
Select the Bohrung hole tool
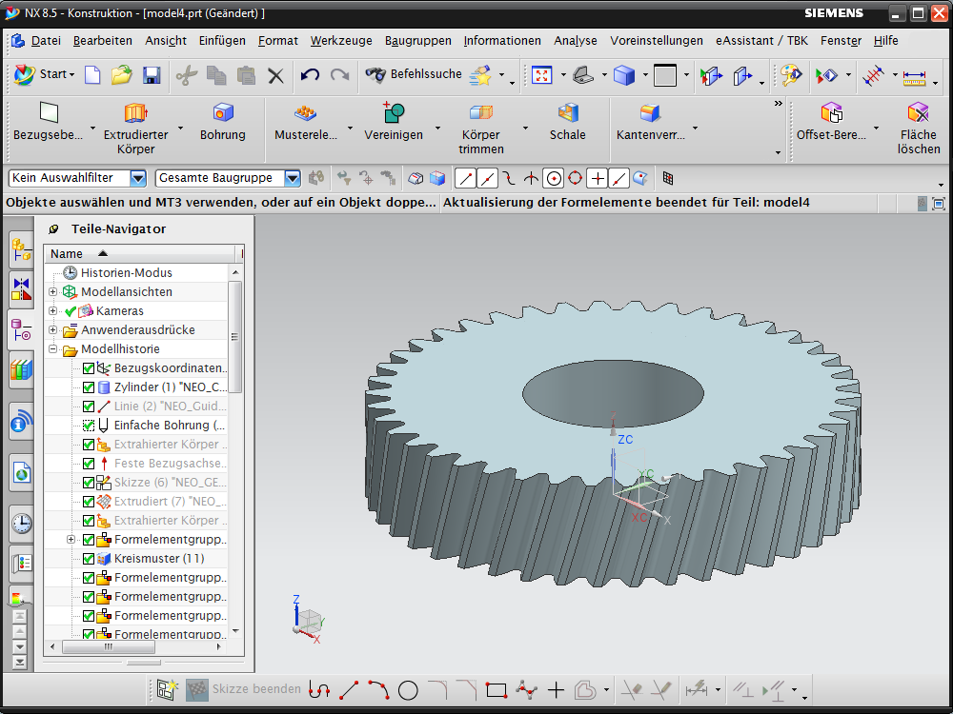(223, 123)
